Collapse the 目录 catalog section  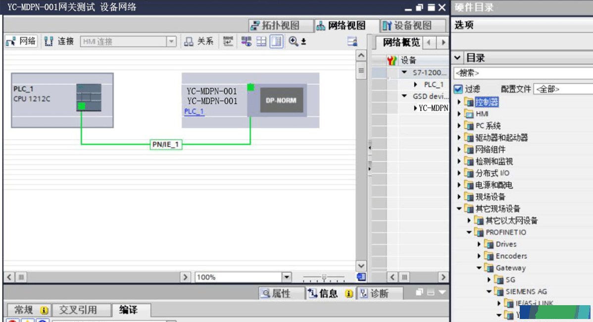click(457, 58)
